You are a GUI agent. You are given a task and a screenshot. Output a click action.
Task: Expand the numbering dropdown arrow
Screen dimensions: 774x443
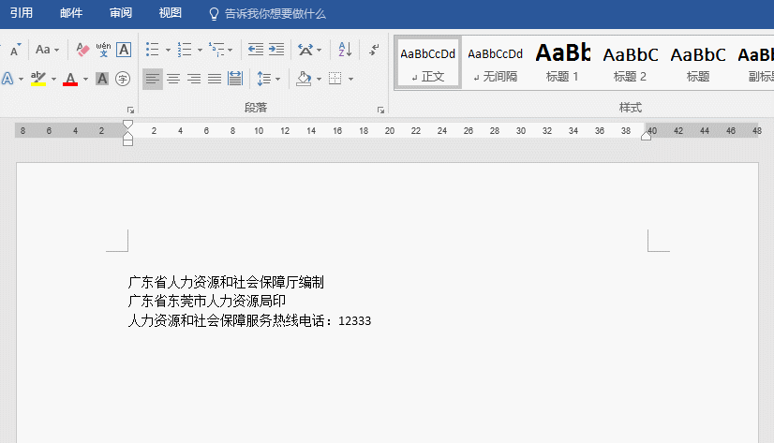200,50
